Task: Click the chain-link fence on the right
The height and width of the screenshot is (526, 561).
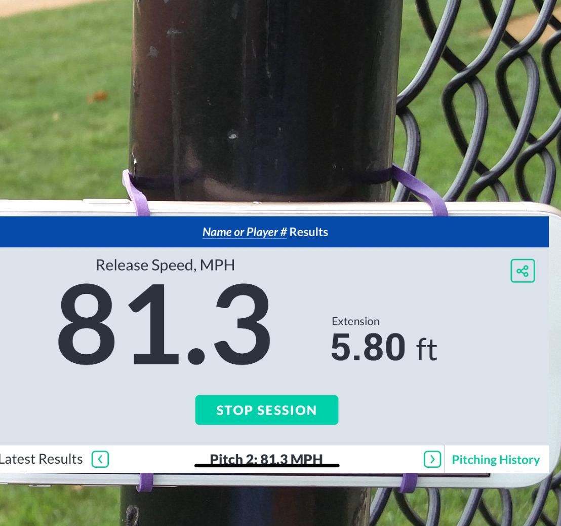Action: click(479, 100)
